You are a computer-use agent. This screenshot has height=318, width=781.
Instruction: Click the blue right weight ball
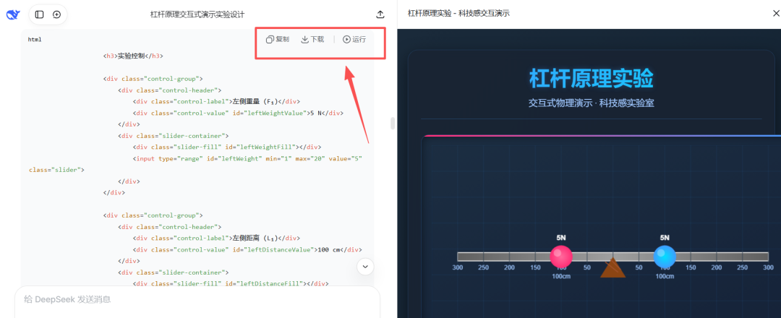[x=665, y=257]
